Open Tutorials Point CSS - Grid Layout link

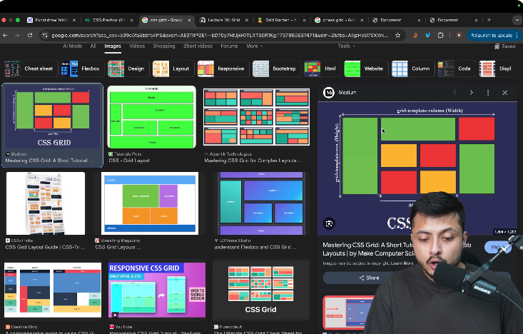pos(128,161)
